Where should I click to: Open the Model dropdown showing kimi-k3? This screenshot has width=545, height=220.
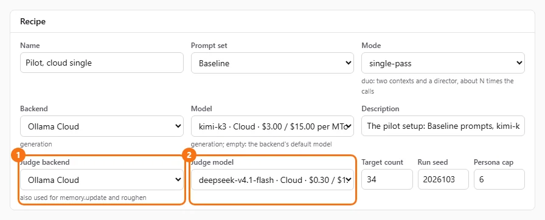(x=272, y=126)
